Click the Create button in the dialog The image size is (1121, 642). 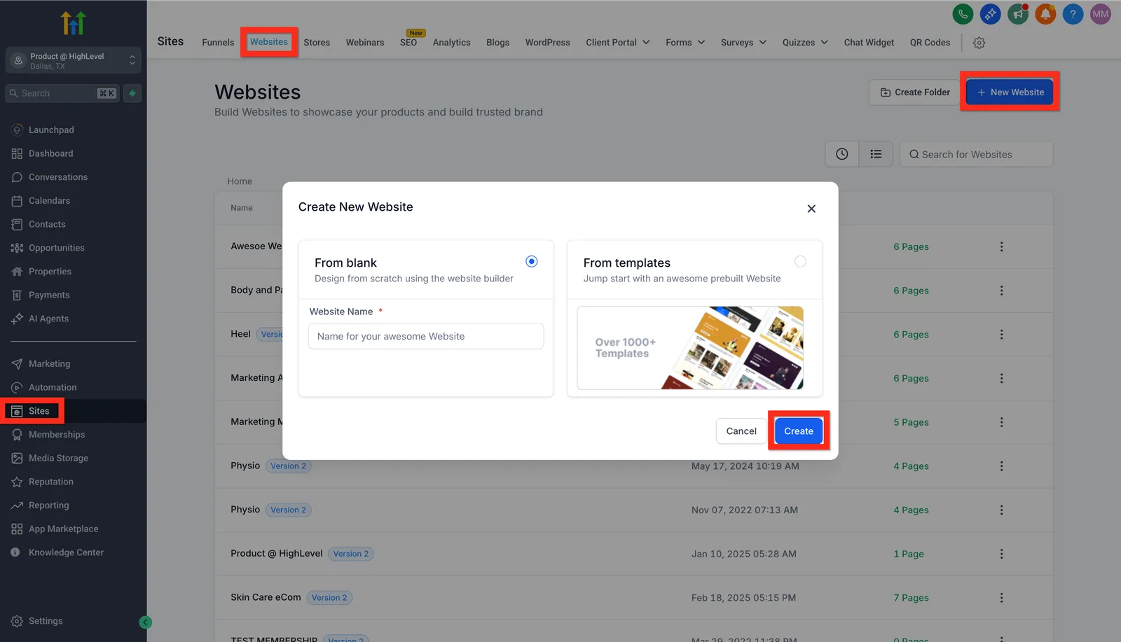[799, 431]
